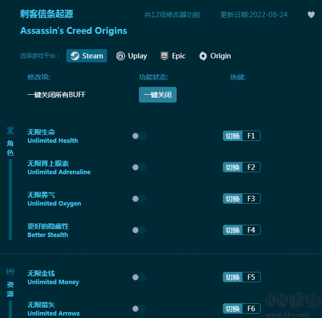Click the 切换 button for F4 hotkey
Viewport: 322px width, 318px height.
233,230
